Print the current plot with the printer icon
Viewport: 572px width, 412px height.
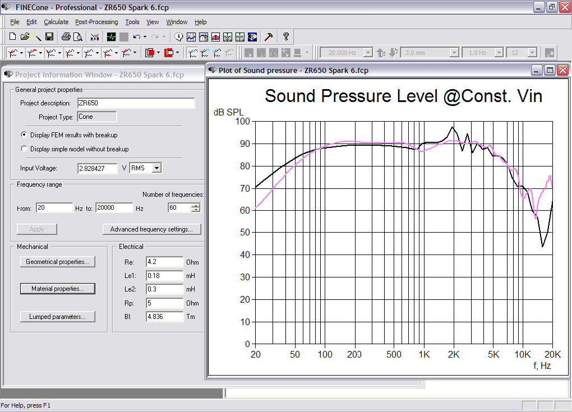coord(66,36)
